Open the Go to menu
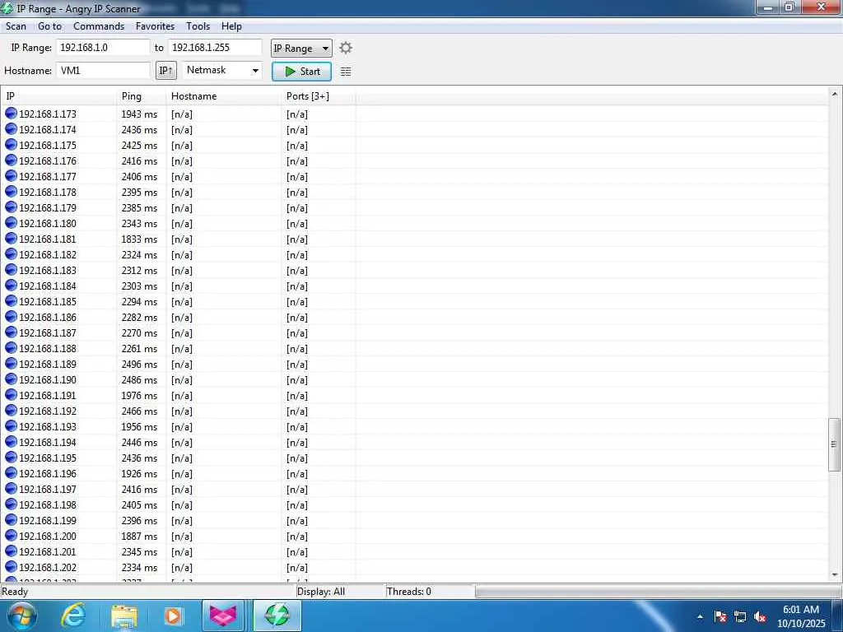843x632 pixels. [x=49, y=26]
